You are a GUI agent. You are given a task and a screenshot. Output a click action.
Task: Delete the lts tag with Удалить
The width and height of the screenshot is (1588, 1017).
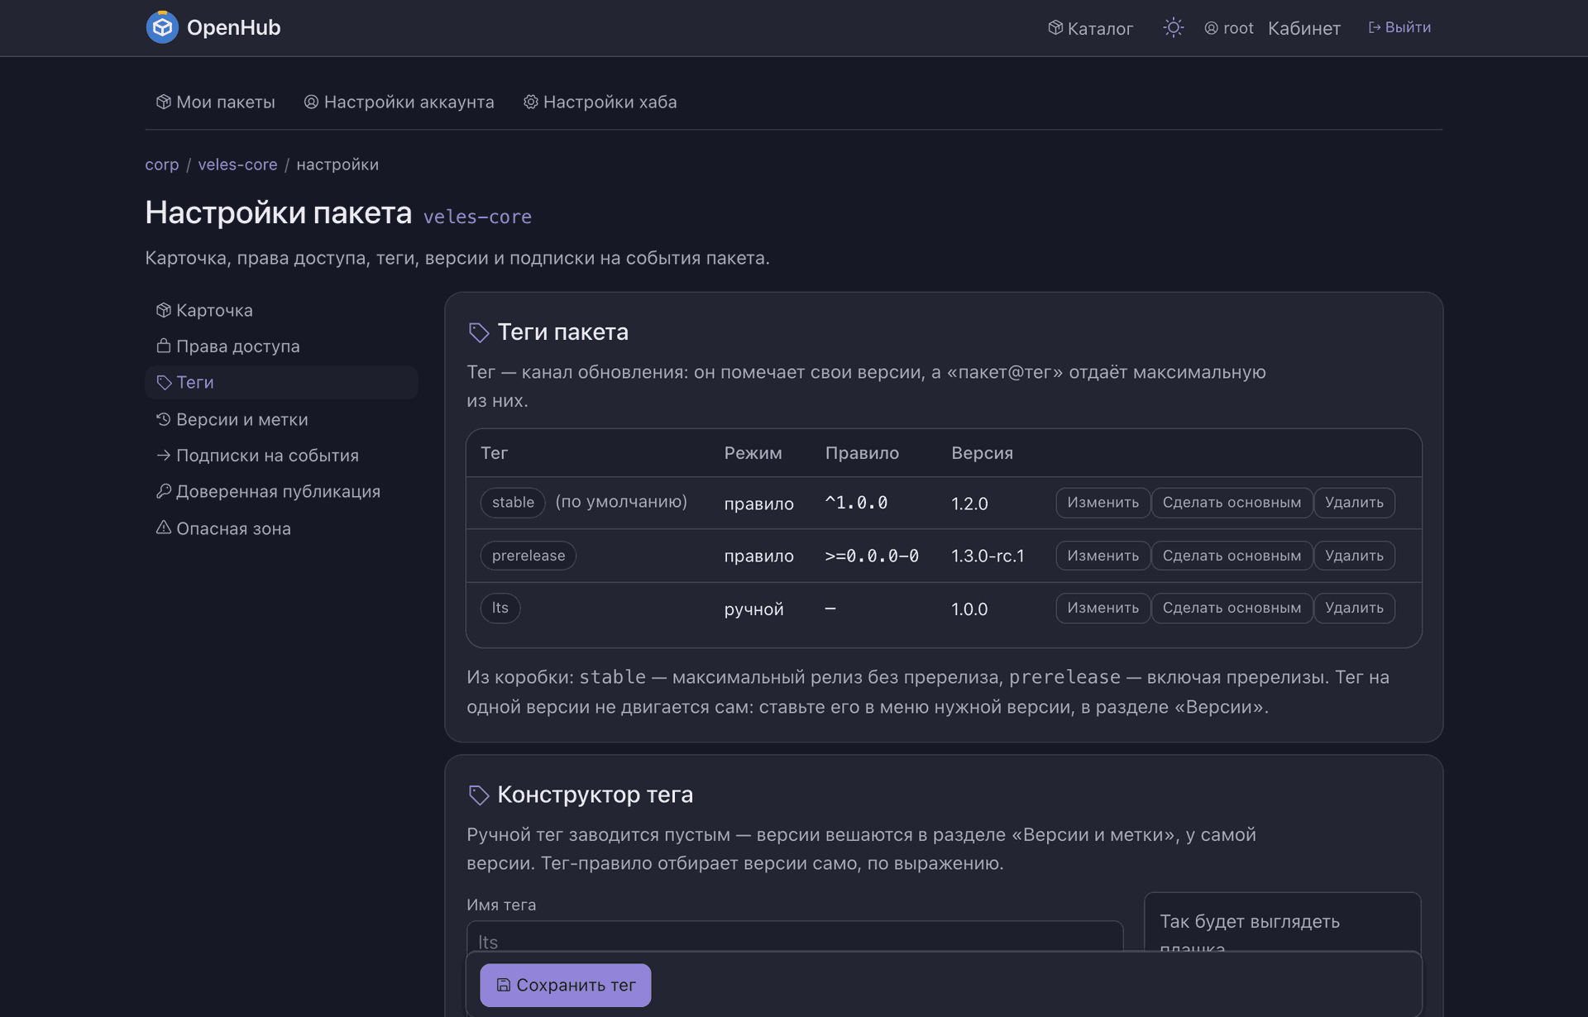[x=1354, y=608]
